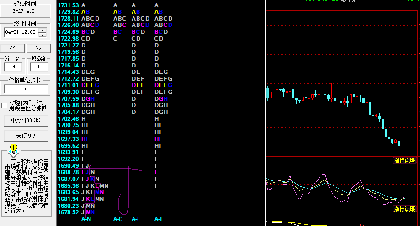This screenshot has height=226, width=420.
Task: Click the K线数 group label
Action: pos(38,58)
